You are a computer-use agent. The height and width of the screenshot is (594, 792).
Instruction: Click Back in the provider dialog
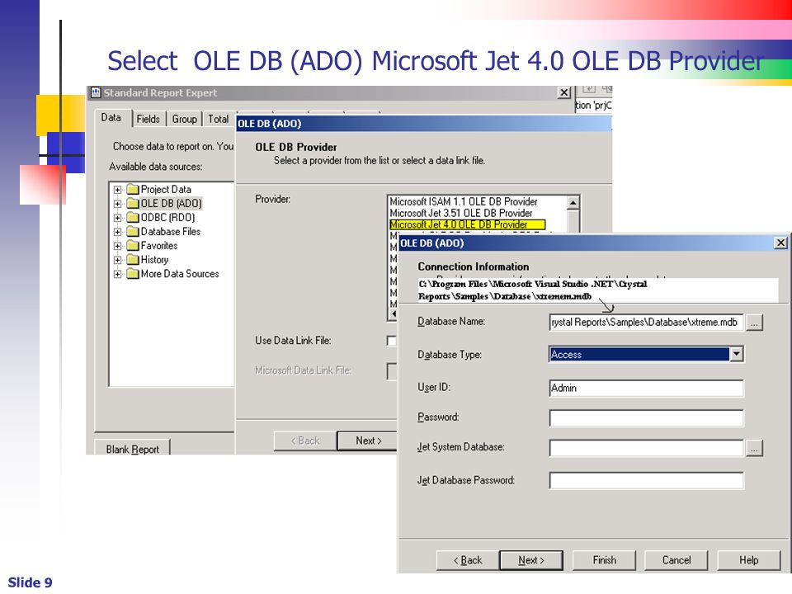(304, 441)
